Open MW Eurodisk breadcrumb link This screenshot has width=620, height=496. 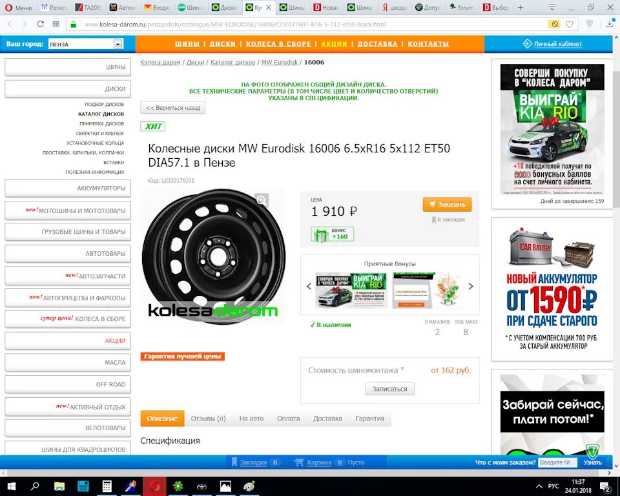[280, 62]
